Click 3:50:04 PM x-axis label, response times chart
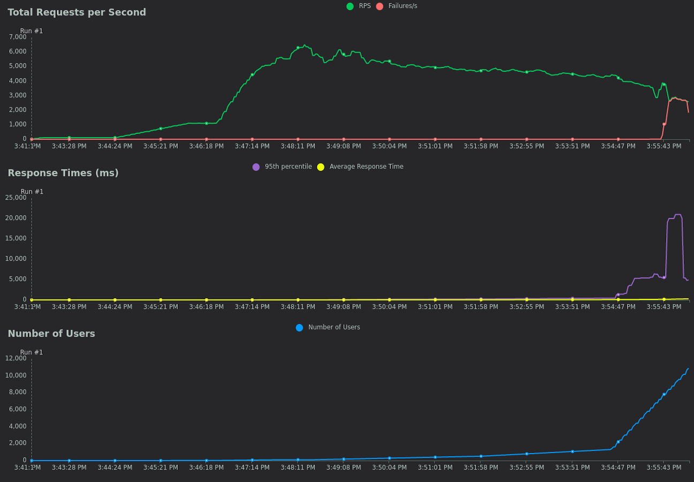The width and height of the screenshot is (694, 482). [x=389, y=307]
